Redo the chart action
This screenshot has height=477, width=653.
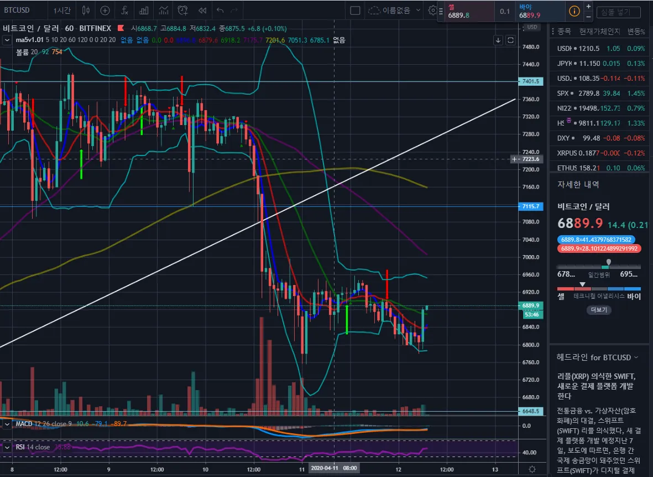[x=234, y=11]
